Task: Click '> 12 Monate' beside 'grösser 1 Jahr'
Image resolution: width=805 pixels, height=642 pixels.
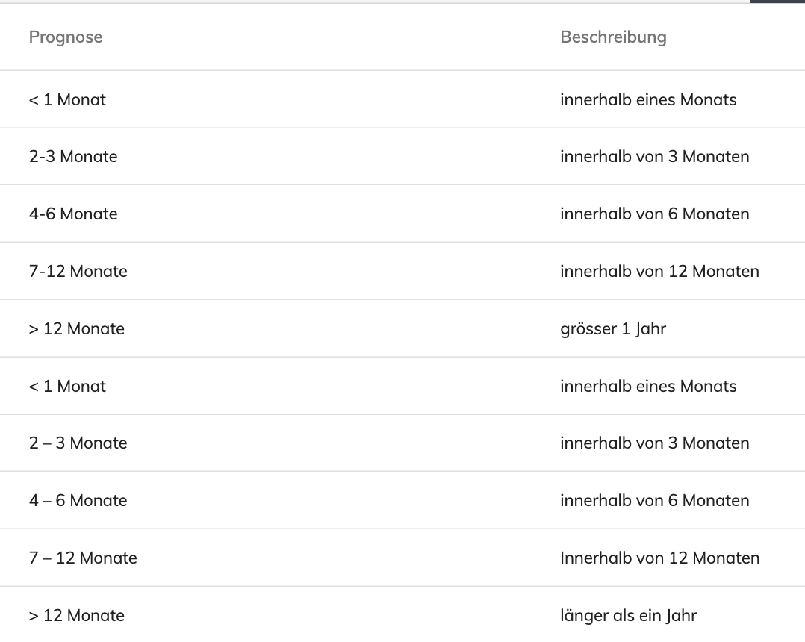Action: [76, 329]
